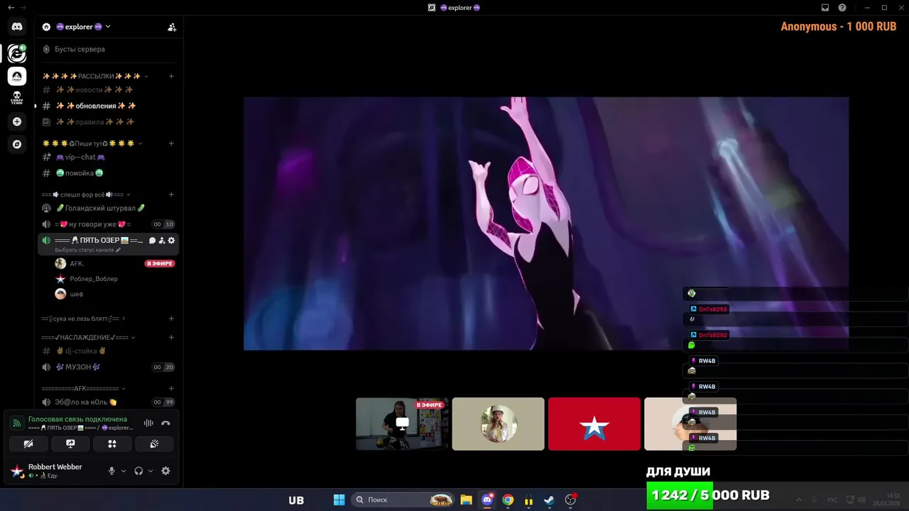Open Discord help icon in title bar
909x511 pixels.
point(842,7)
